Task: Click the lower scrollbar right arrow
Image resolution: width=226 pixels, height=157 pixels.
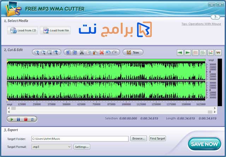Action: pos(215,112)
